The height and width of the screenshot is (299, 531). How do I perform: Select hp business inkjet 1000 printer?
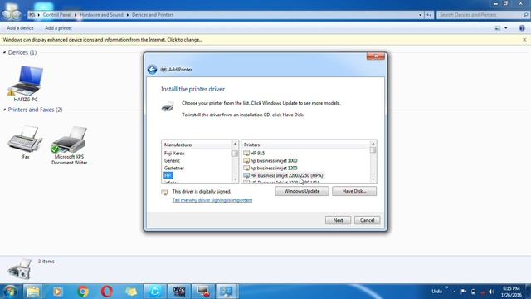pos(274,161)
